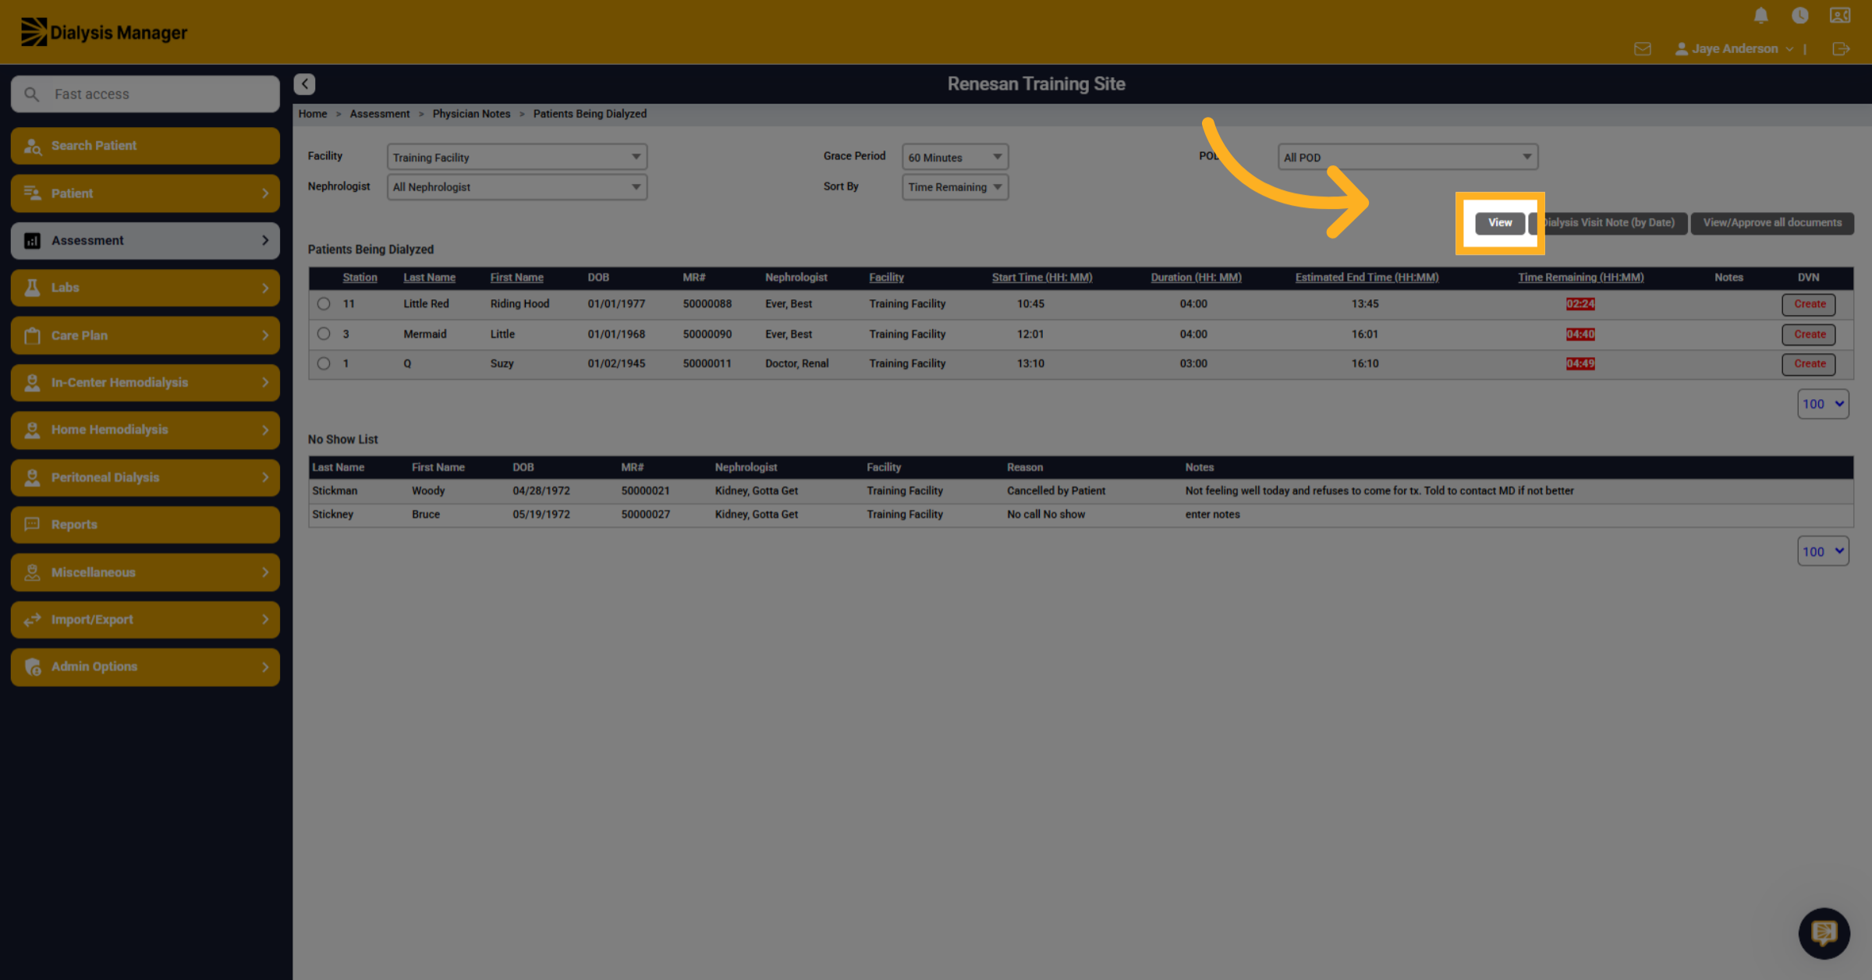The height and width of the screenshot is (980, 1872).
Task: Go to Physician Notes breadcrumb
Action: (471, 114)
